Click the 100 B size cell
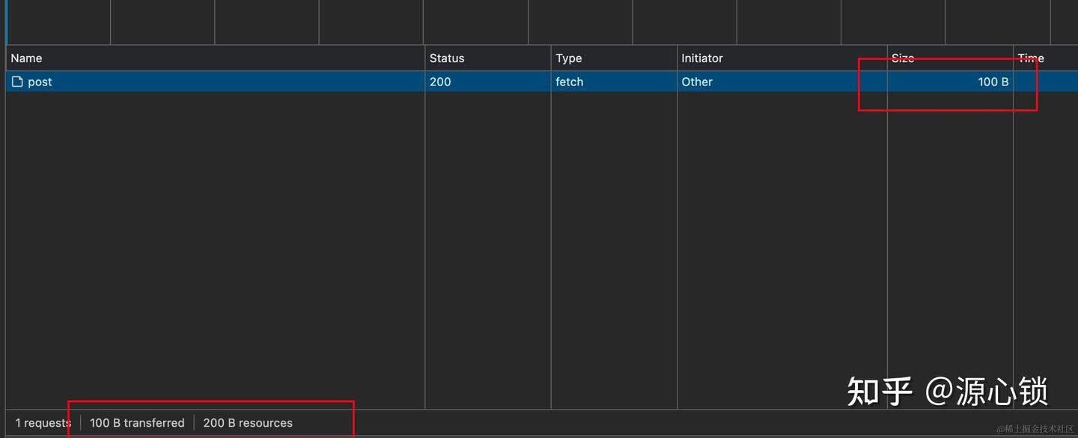 coord(950,82)
